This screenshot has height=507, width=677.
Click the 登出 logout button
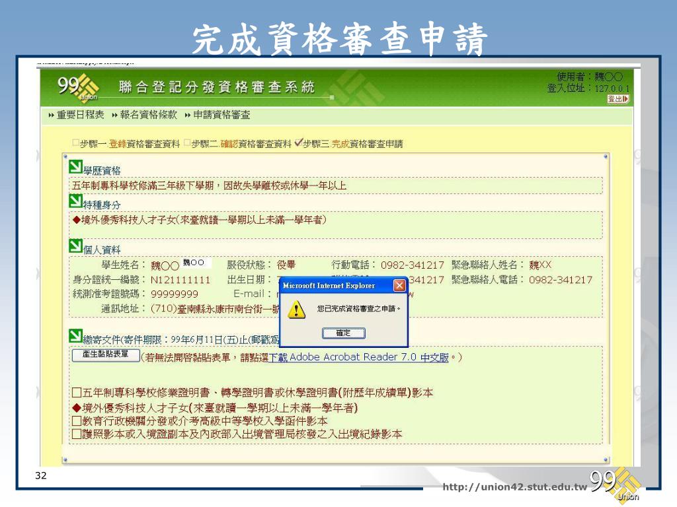tap(618, 99)
